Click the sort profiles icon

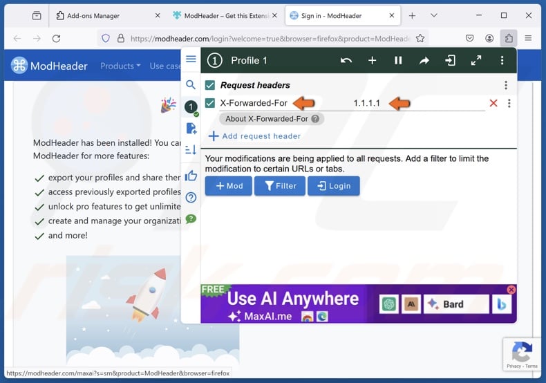click(x=191, y=150)
